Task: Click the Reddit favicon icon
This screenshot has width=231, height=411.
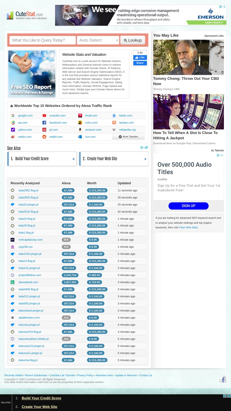Action: 44,137
